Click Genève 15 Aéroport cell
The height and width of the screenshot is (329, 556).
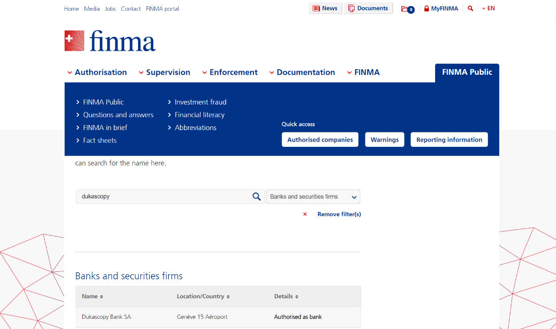coord(202,317)
